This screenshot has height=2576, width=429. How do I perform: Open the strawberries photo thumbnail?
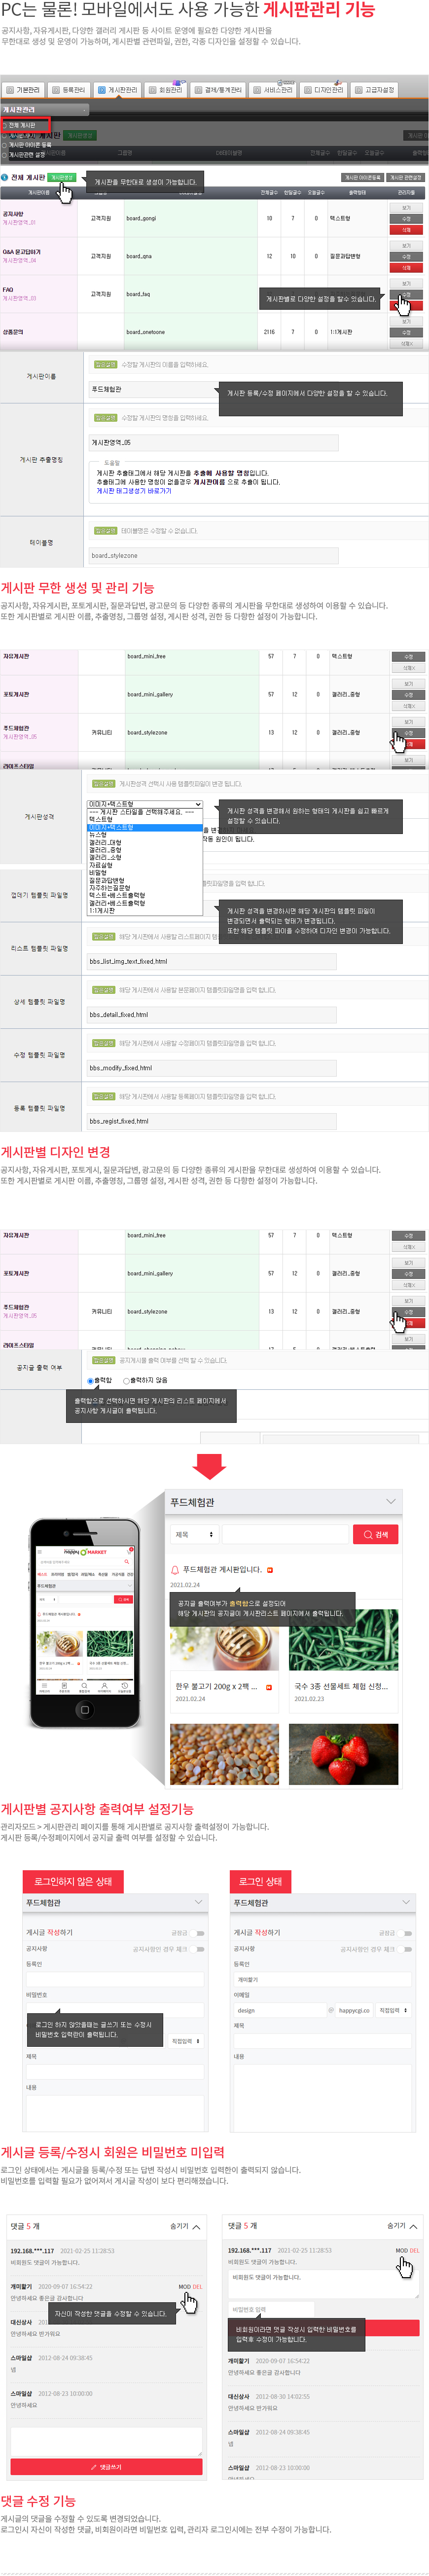[x=343, y=1754]
